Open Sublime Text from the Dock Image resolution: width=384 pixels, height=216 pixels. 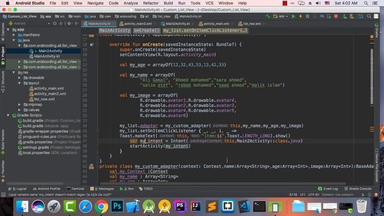212,206
